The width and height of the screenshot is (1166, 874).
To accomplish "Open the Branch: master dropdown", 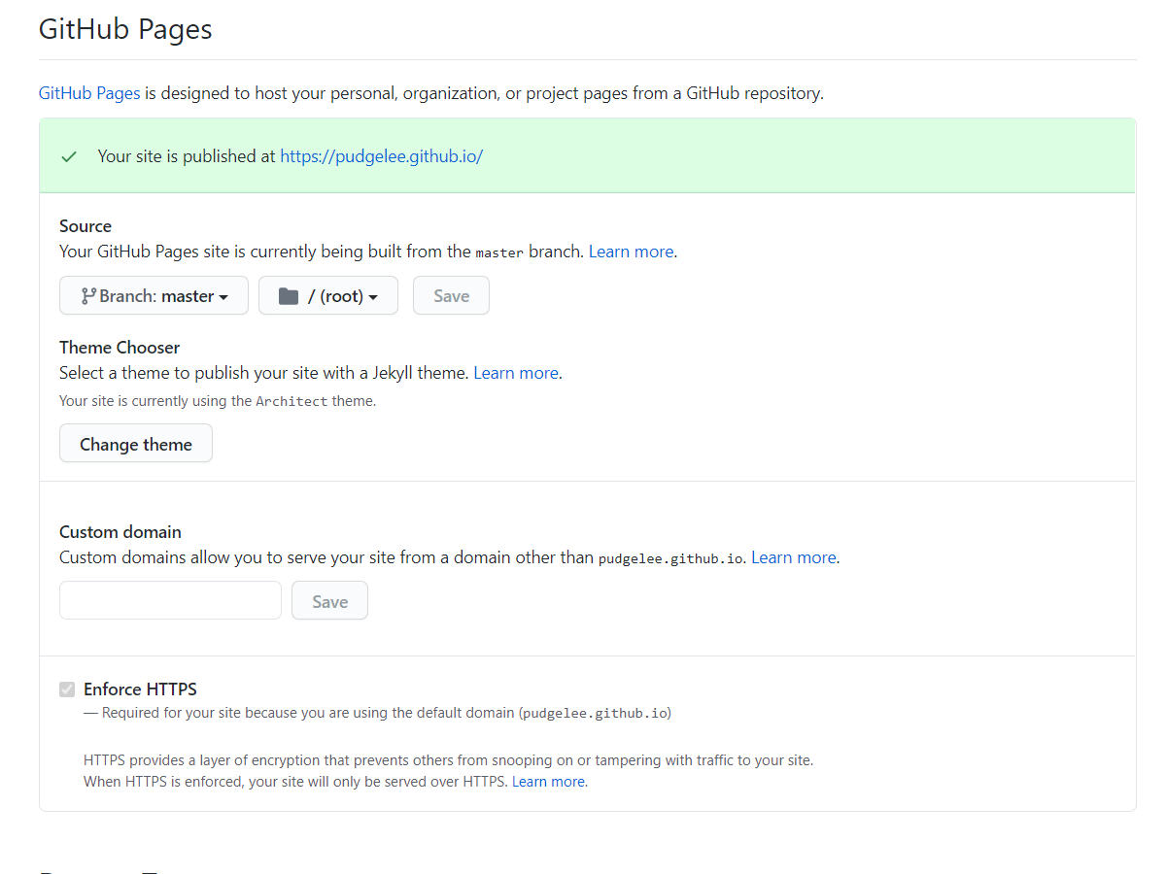I will (154, 296).
